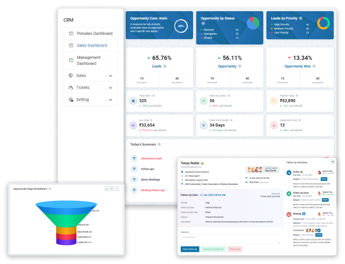Click the Outcome text field

(x=230, y=239)
